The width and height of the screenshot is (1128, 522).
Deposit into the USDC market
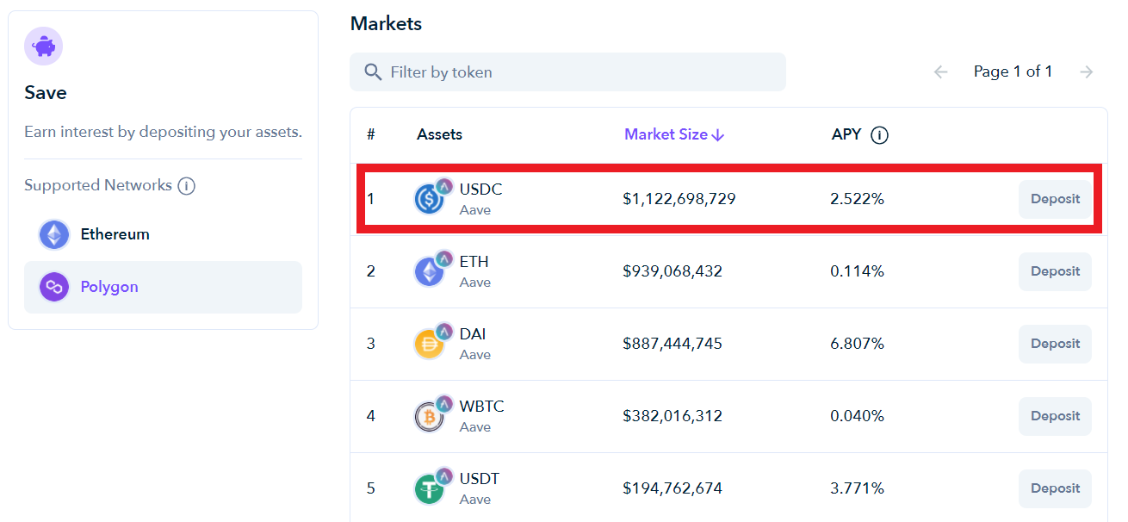[x=1055, y=199]
